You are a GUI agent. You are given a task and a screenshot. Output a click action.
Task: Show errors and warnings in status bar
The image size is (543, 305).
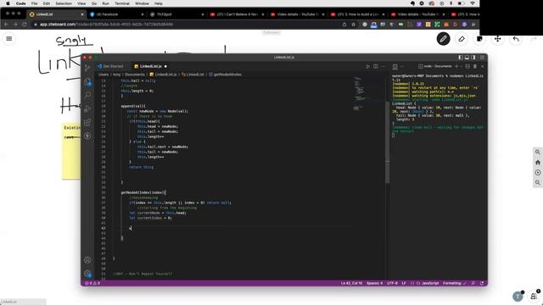(x=92, y=283)
